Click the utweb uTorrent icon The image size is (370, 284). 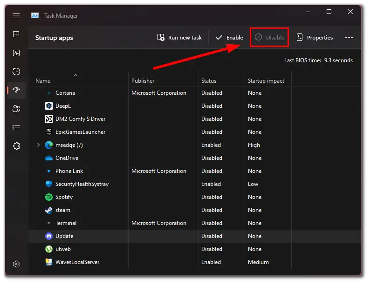(x=49, y=249)
